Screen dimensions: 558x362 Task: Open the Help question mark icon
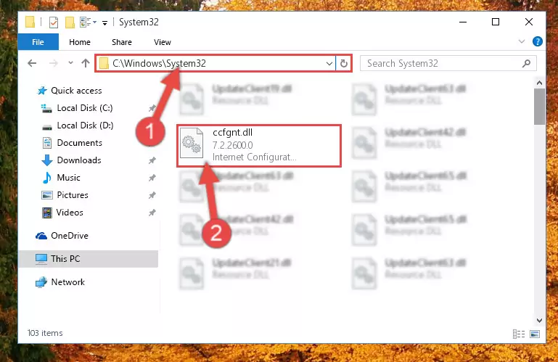coord(538,41)
